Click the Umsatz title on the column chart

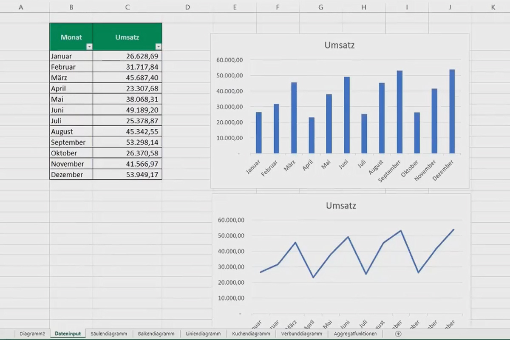(339, 45)
